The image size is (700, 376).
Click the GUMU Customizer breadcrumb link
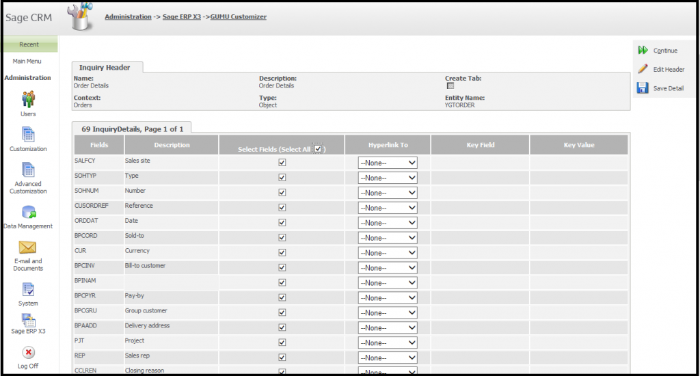point(239,16)
